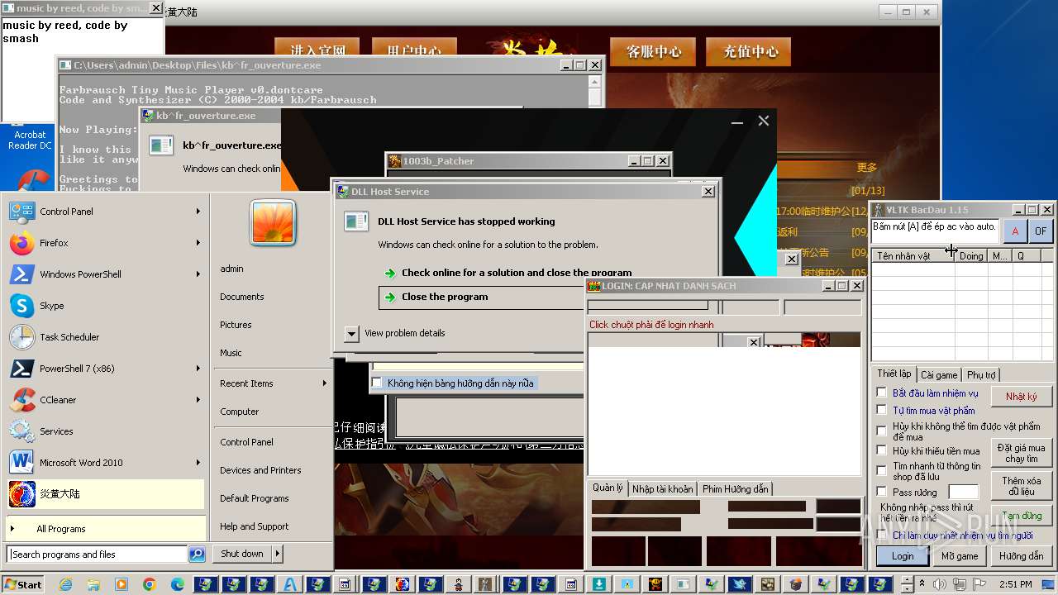Click the console window's vertical scrollbar up arrow
This screenshot has width=1058, height=595.
(594, 82)
